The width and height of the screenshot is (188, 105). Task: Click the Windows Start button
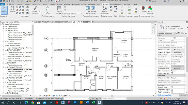pos(2,102)
